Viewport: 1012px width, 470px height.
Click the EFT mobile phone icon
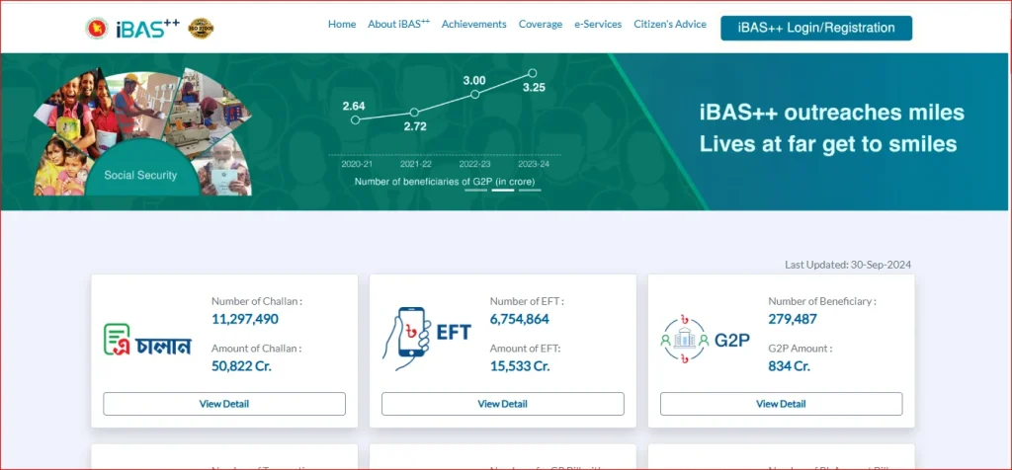pos(406,338)
